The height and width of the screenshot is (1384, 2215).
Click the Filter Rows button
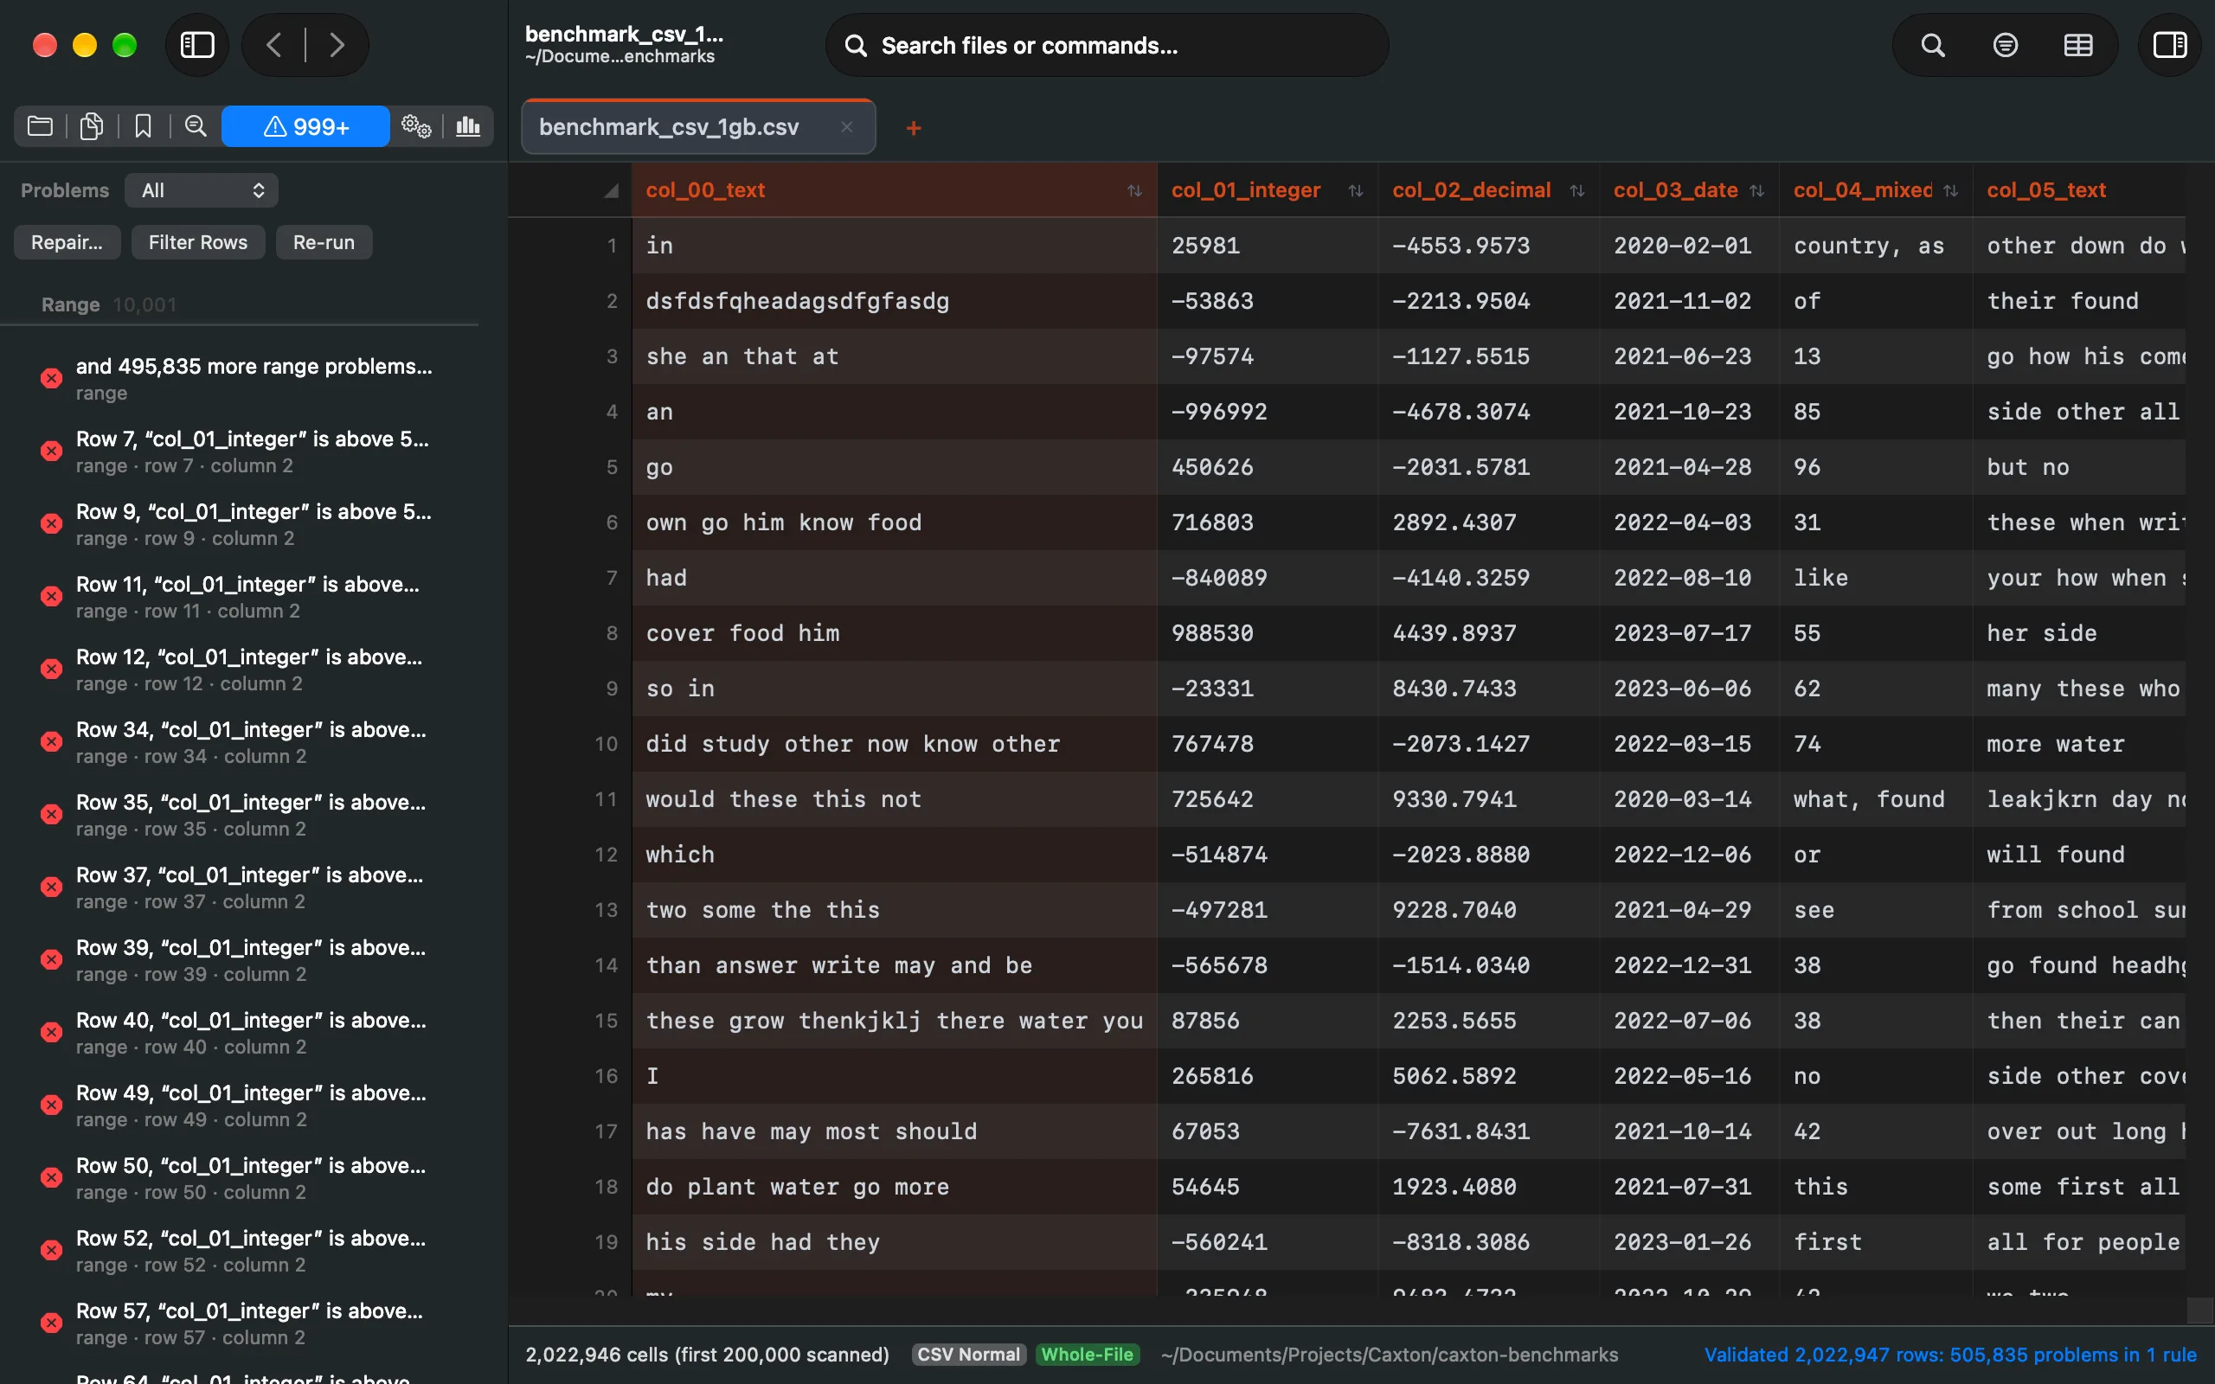[x=197, y=242]
